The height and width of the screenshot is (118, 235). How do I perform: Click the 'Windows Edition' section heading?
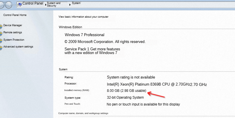pyautogui.click(x=71, y=27)
